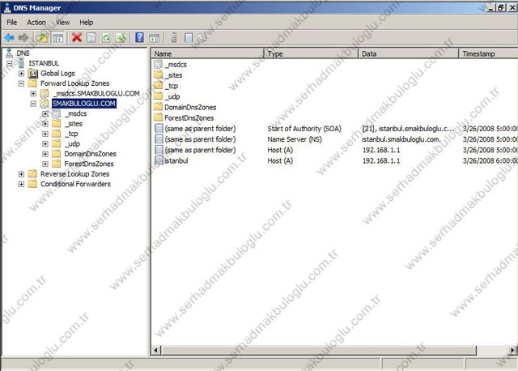Viewport: 518px width, 371px height.
Task: Click the _msdcs delegation icon in list
Action: pos(159,64)
